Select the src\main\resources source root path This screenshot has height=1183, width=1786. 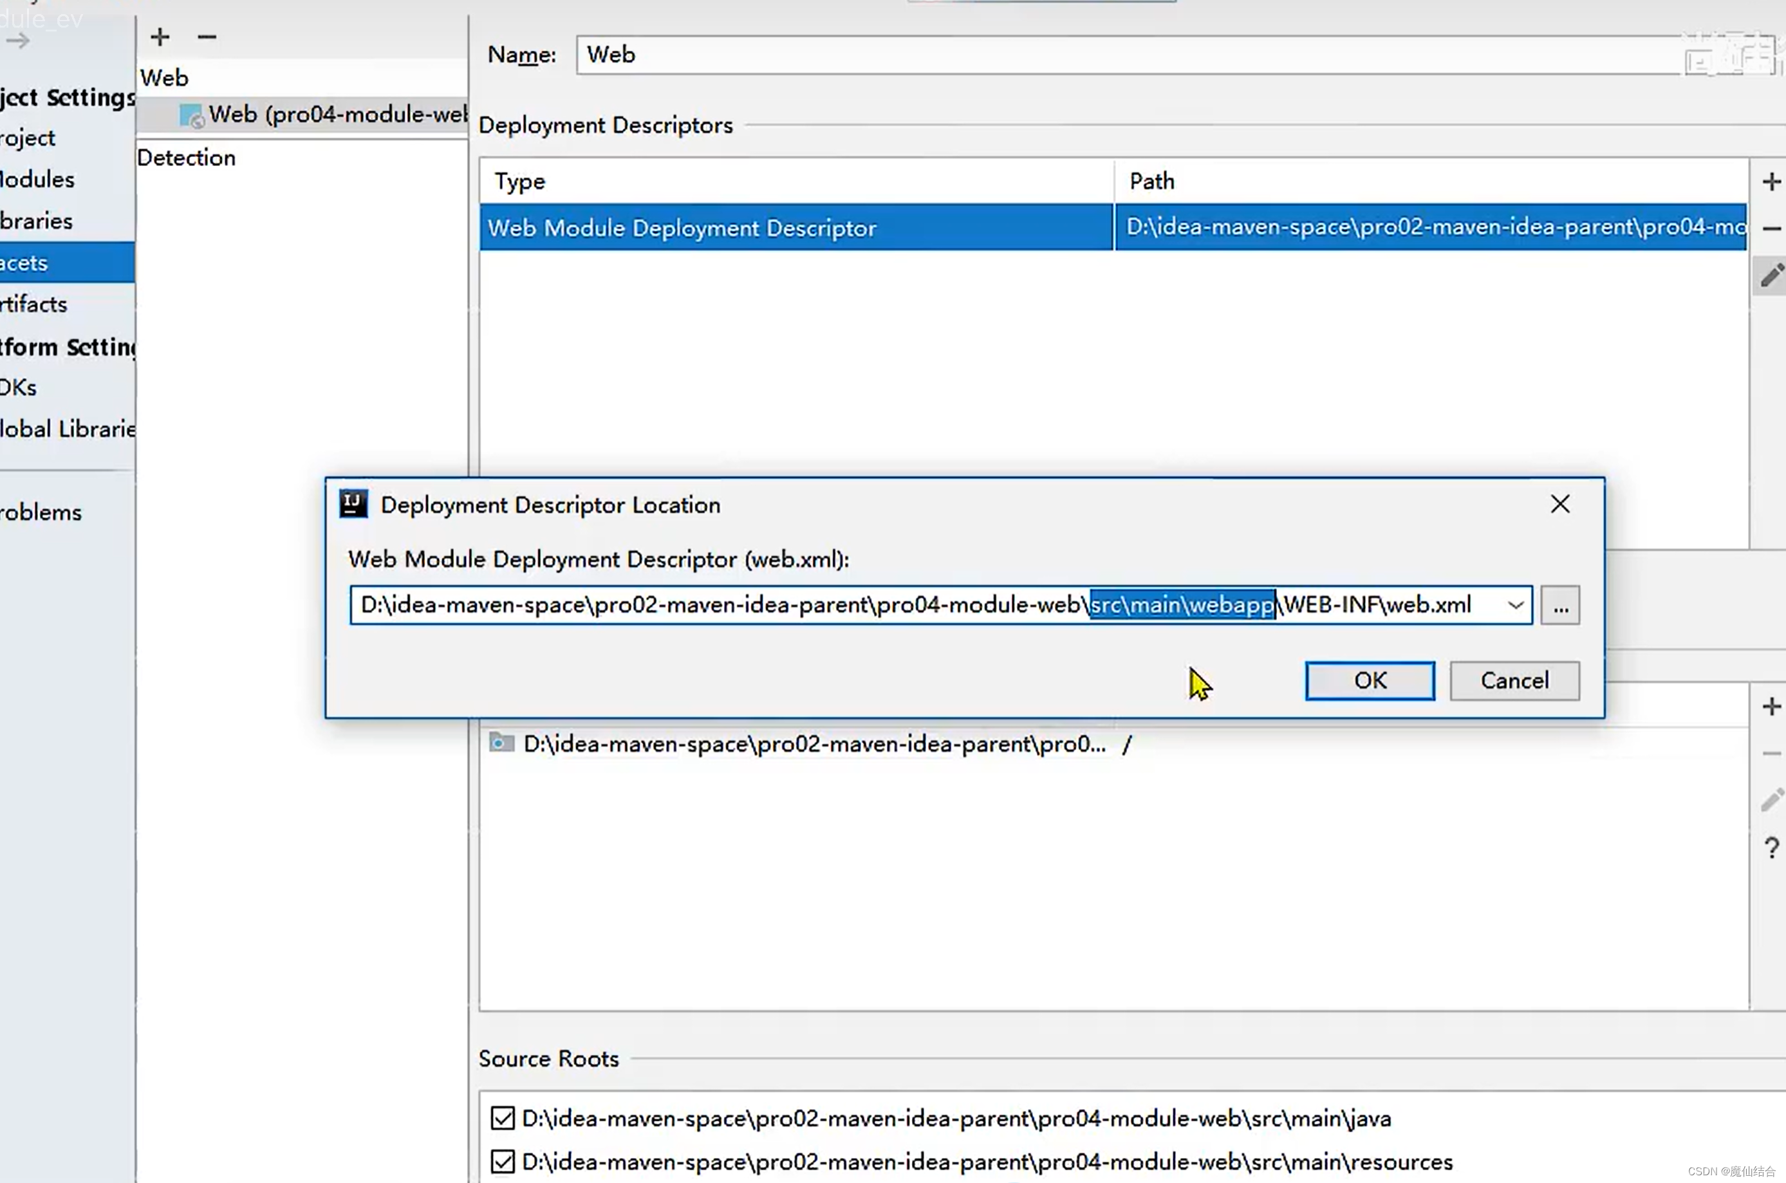click(987, 1162)
